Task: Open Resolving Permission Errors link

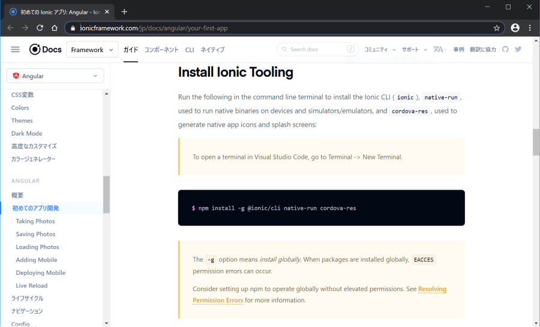Action: click(x=432, y=289)
